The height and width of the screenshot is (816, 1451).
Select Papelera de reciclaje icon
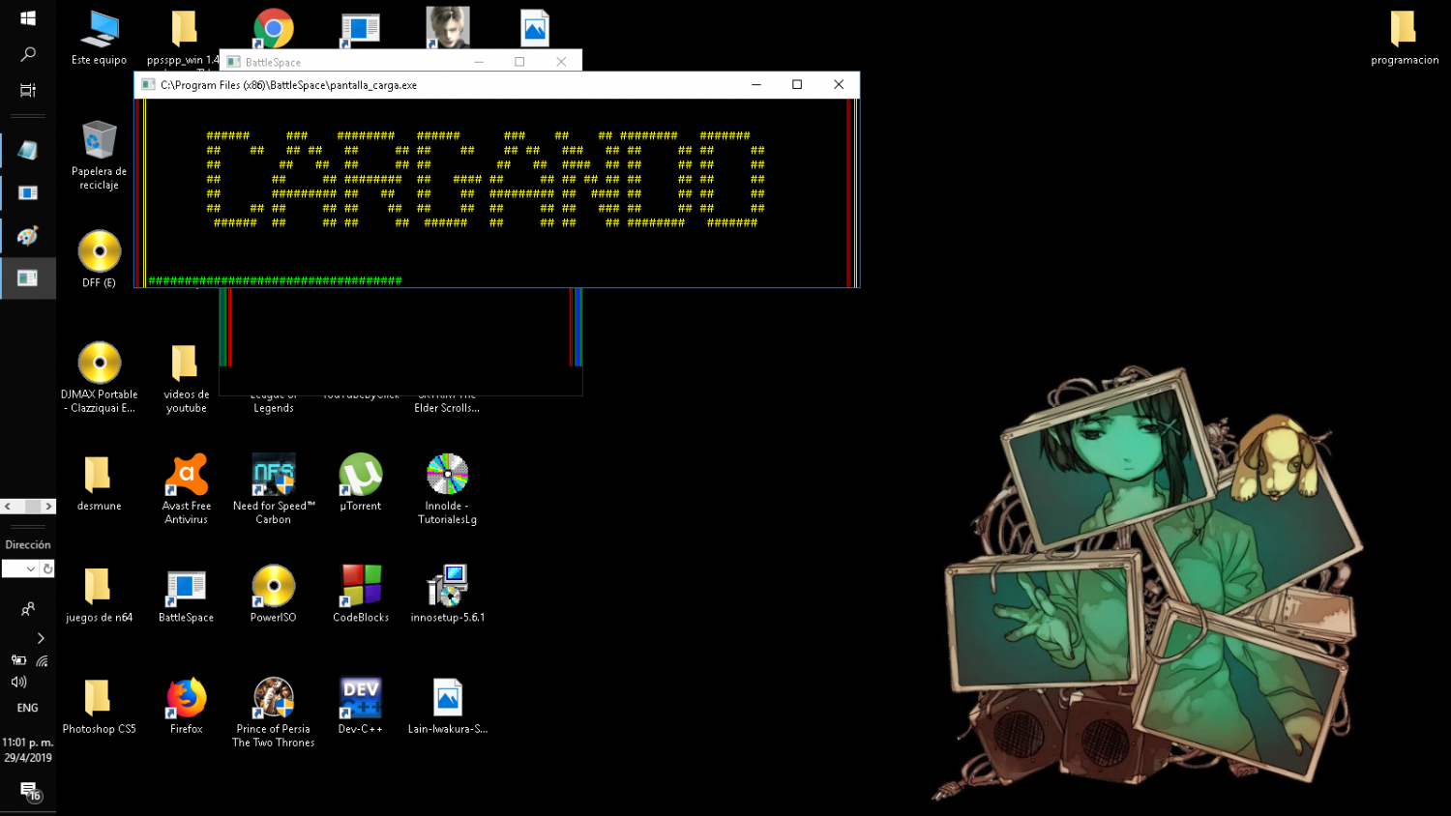(x=99, y=155)
